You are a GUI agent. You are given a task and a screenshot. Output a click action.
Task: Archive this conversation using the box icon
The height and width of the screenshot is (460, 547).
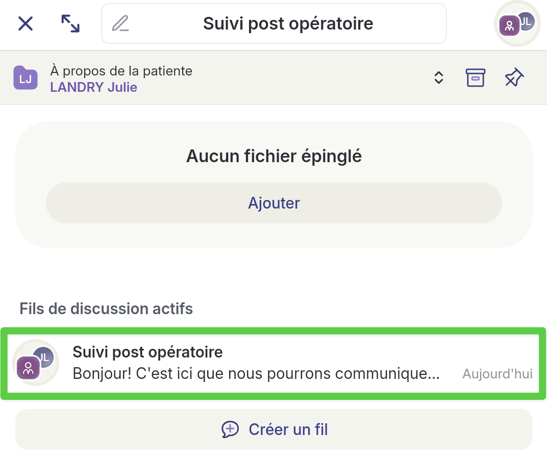[475, 78]
